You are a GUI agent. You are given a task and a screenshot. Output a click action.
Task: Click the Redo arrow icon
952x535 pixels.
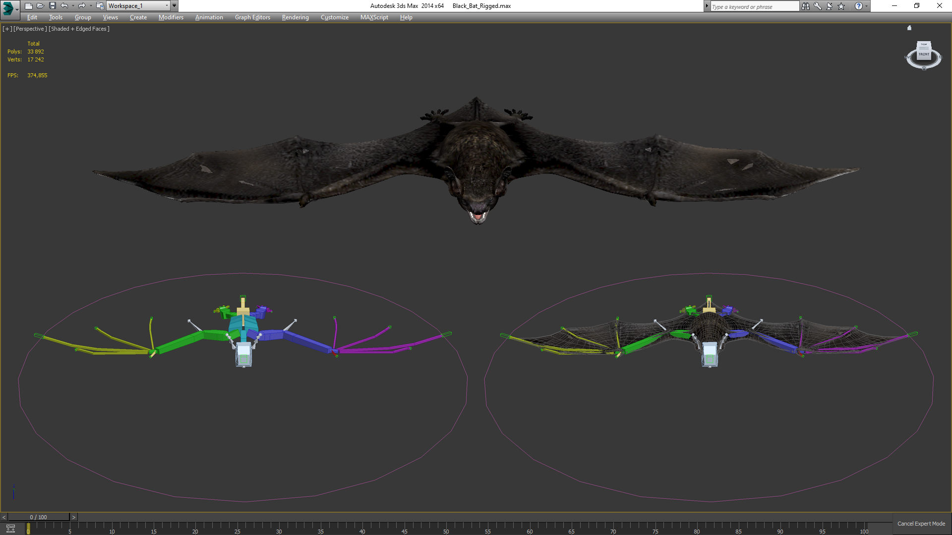pyautogui.click(x=82, y=6)
